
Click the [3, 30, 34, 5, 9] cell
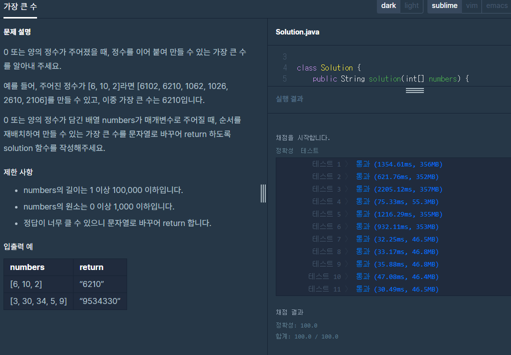[39, 301]
